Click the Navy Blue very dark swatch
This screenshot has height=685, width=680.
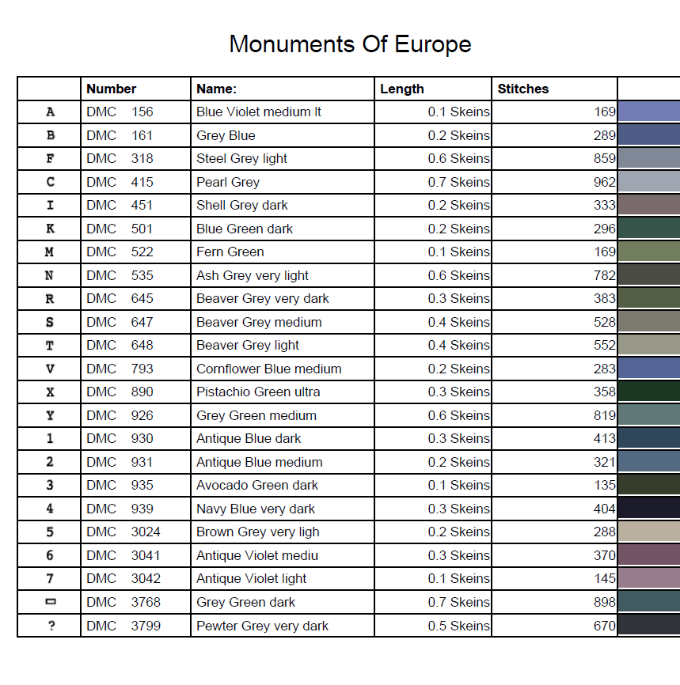point(648,509)
